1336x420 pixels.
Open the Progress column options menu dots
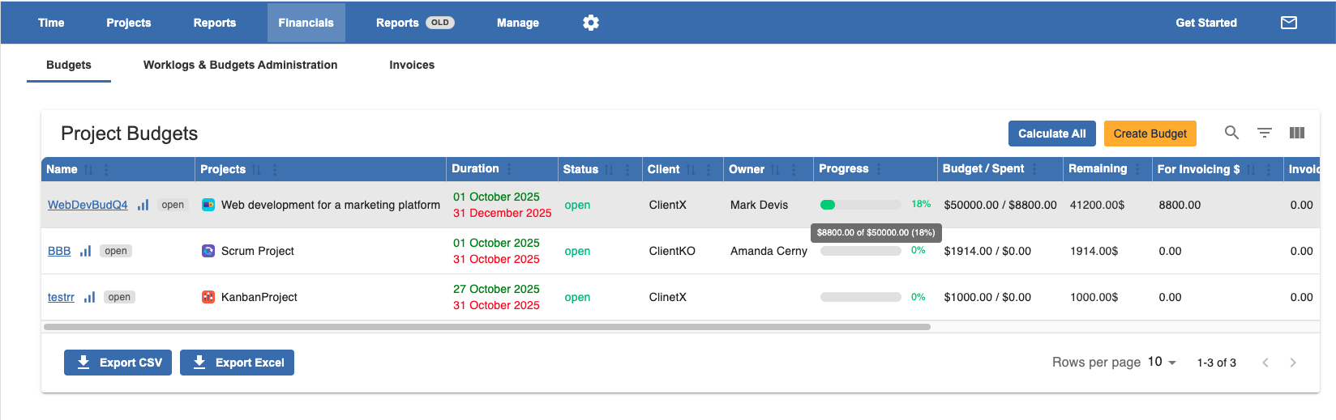click(879, 169)
